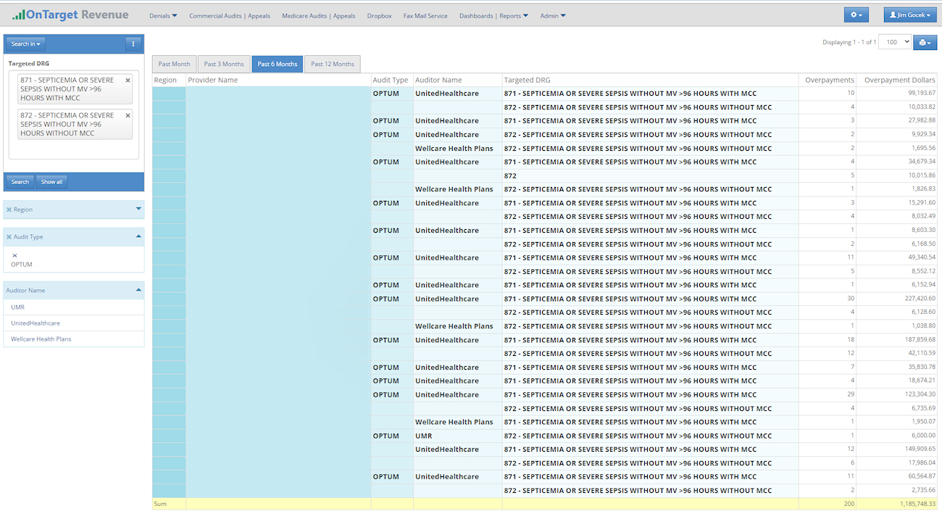942x514 pixels.
Task: Open the Search in dropdown
Action: pyautogui.click(x=25, y=43)
